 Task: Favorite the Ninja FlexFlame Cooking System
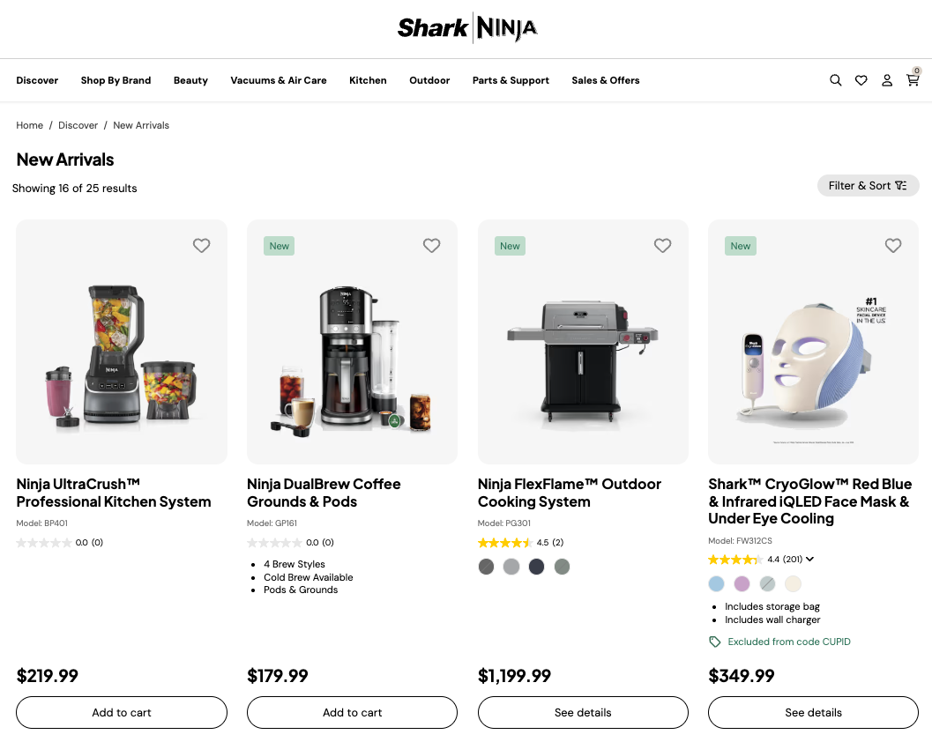[x=662, y=246]
